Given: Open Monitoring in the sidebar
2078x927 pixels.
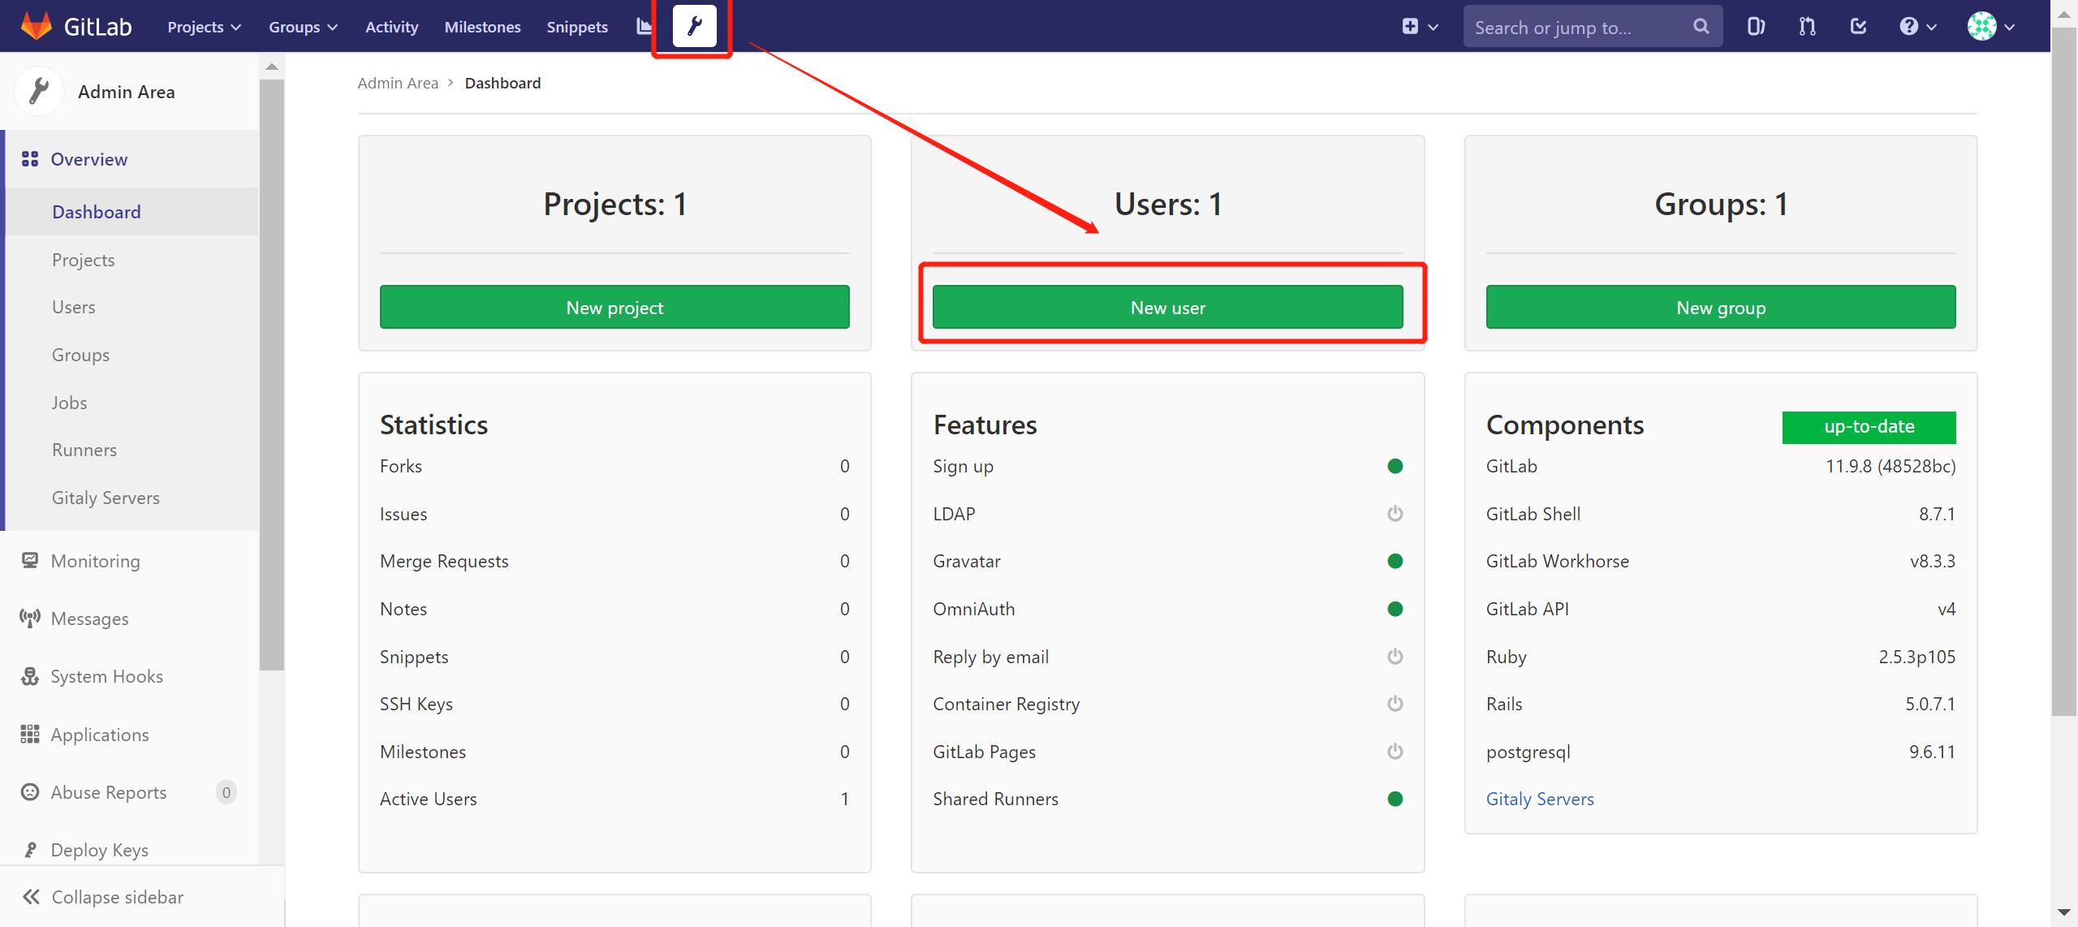Looking at the screenshot, I should pyautogui.click(x=95, y=561).
